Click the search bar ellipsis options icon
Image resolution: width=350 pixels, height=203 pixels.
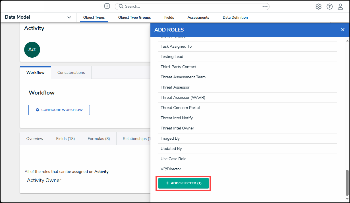[265, 7]
